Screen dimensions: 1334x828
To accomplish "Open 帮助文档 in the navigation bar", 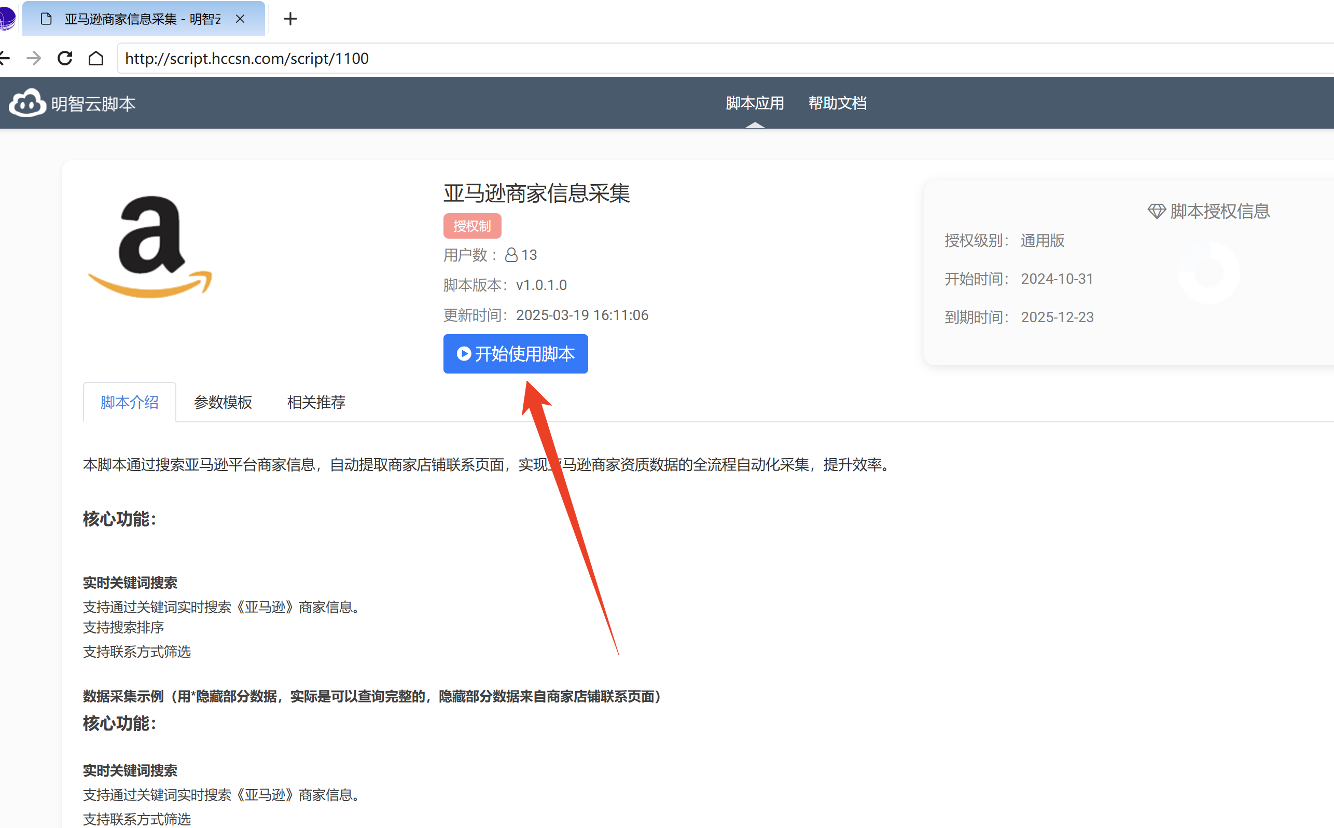I will pos(837,103).
